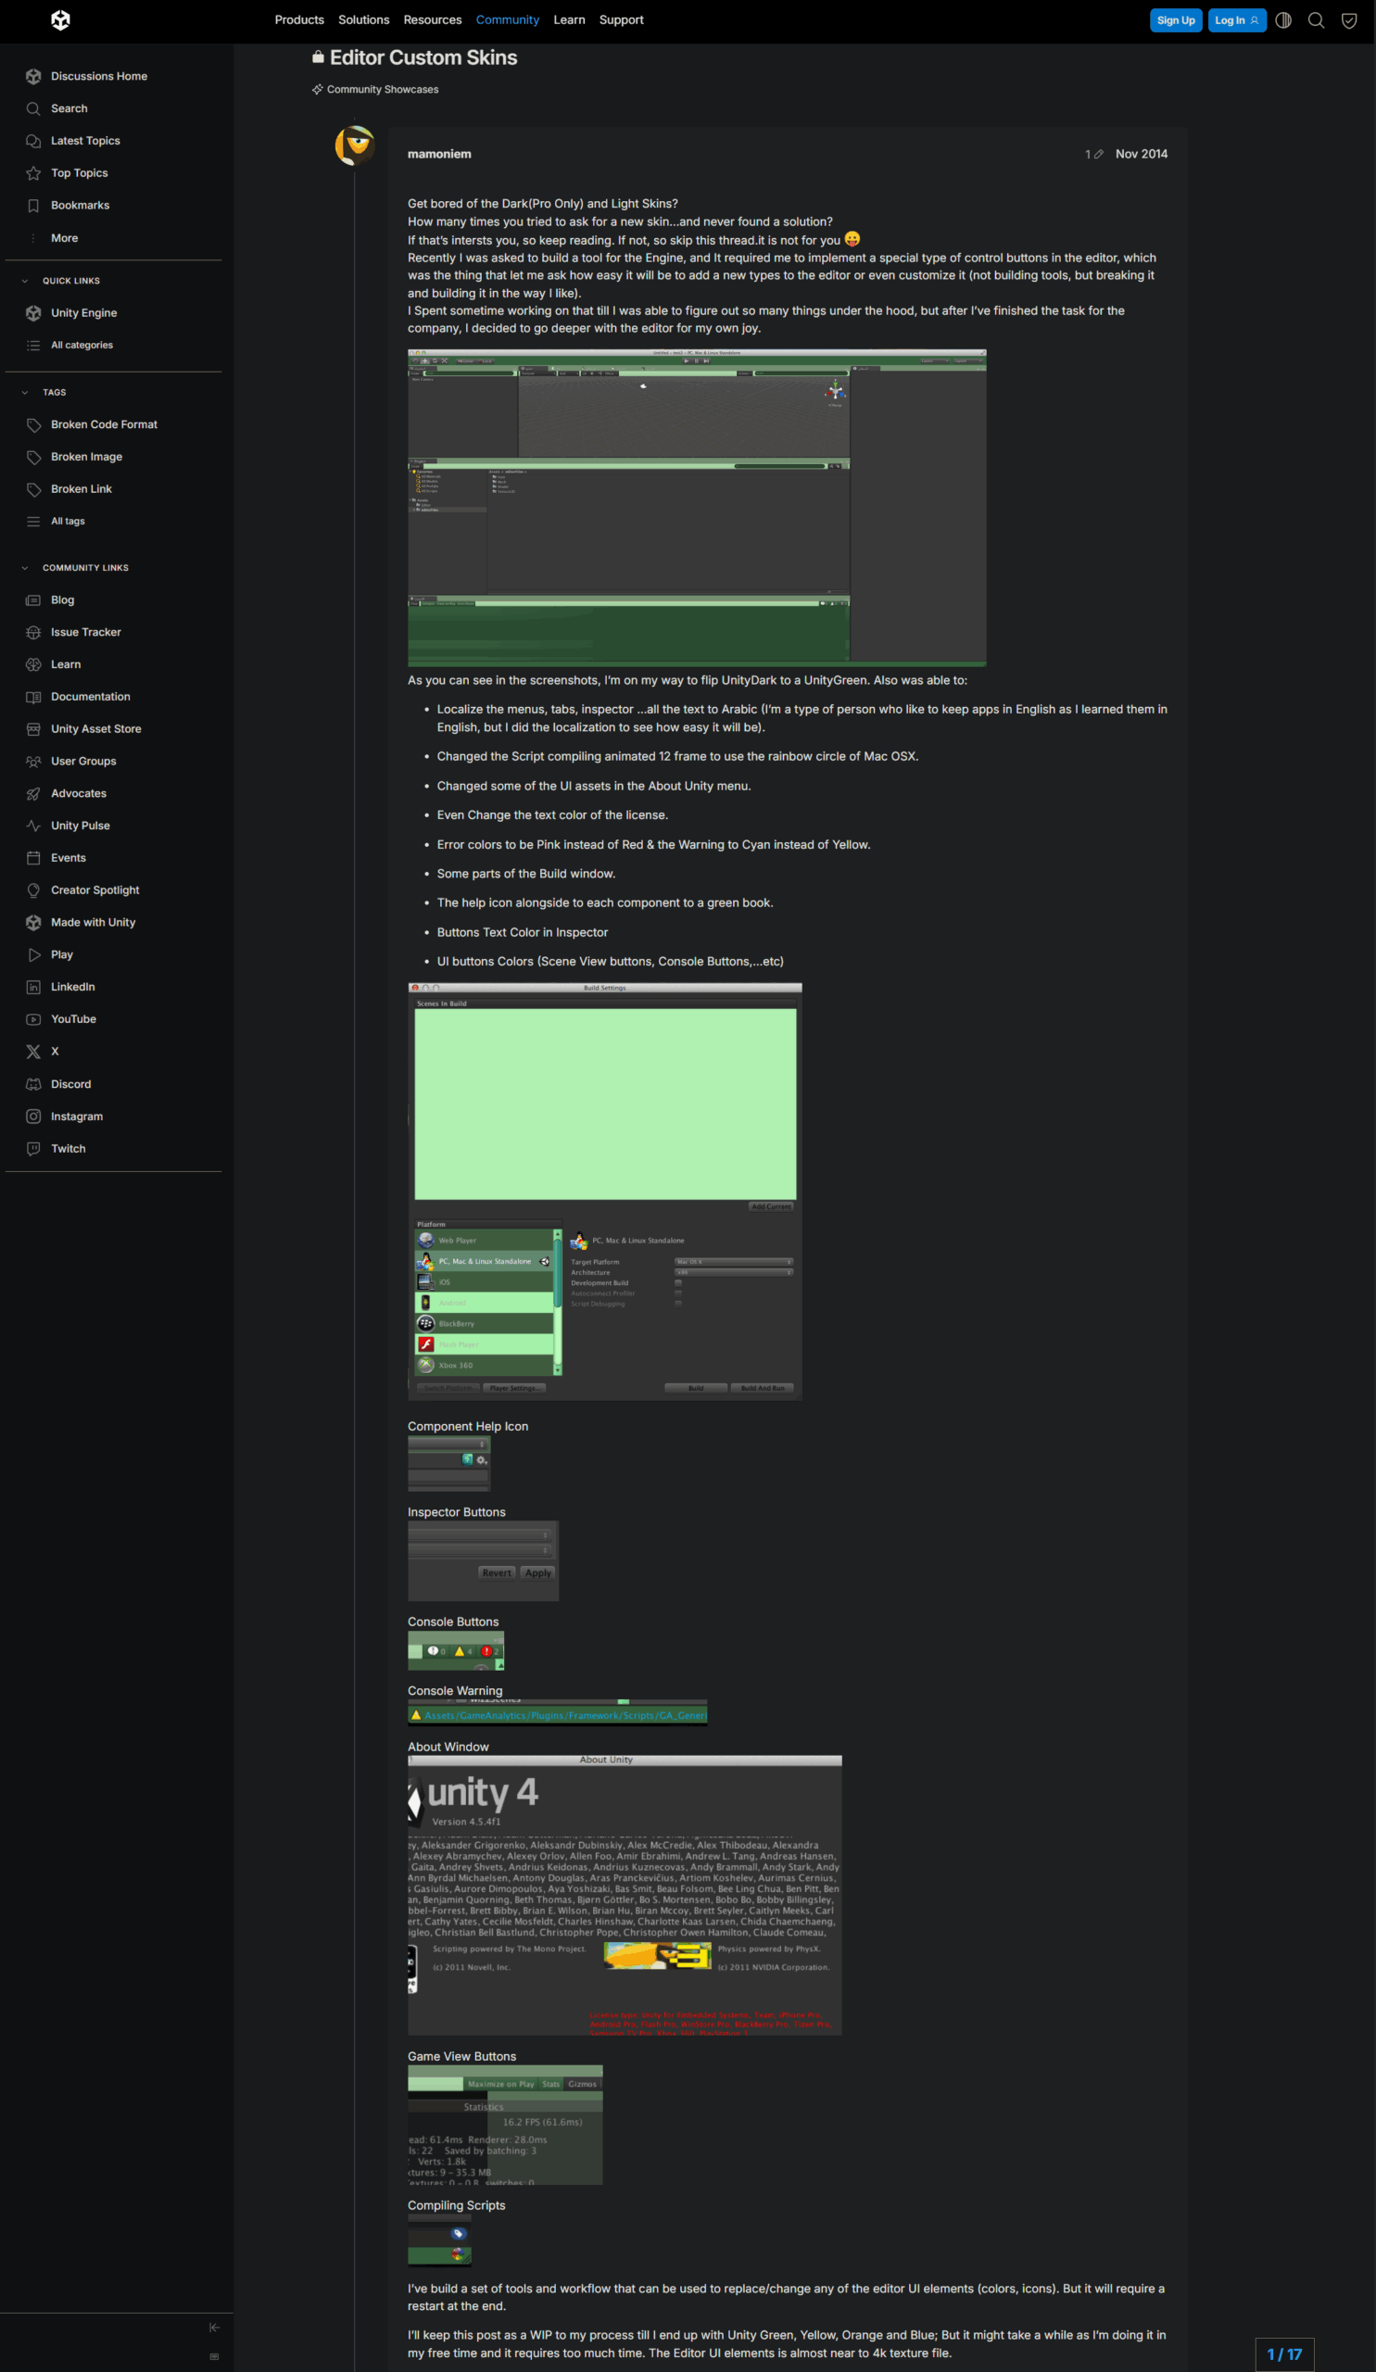Open the Game View Buttons image
Image resolution: width=1376 pixels, height=2372 pixels.
(x=505, y=2125)
